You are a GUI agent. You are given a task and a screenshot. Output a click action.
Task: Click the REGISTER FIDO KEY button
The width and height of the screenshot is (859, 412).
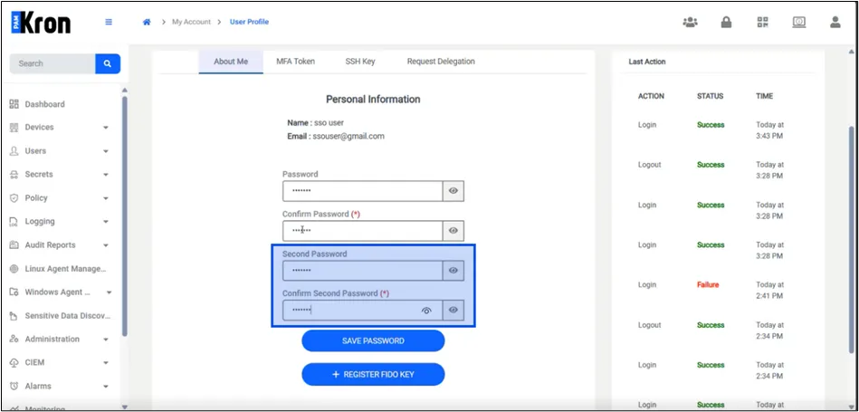tap(373, 375)
